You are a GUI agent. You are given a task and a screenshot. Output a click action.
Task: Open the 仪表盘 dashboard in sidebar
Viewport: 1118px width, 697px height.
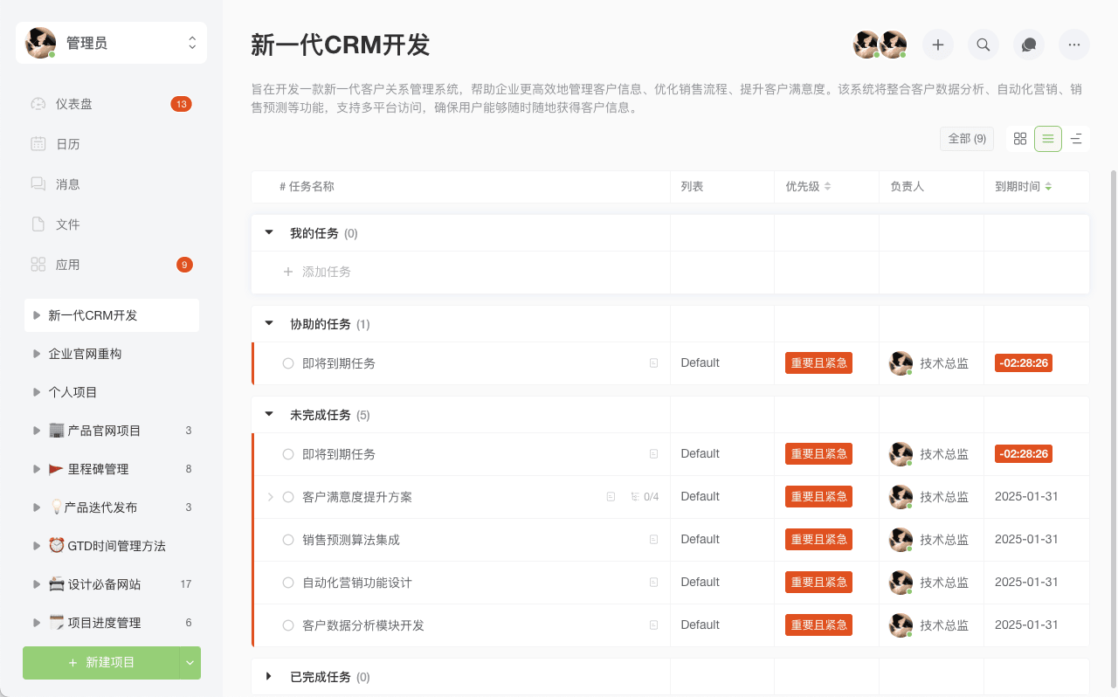[x=74, y=104]
